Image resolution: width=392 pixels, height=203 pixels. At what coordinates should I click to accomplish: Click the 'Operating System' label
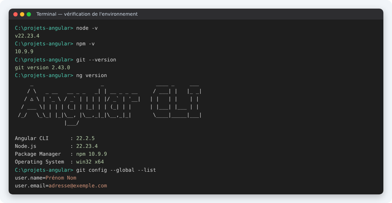(x=40, y=162)
